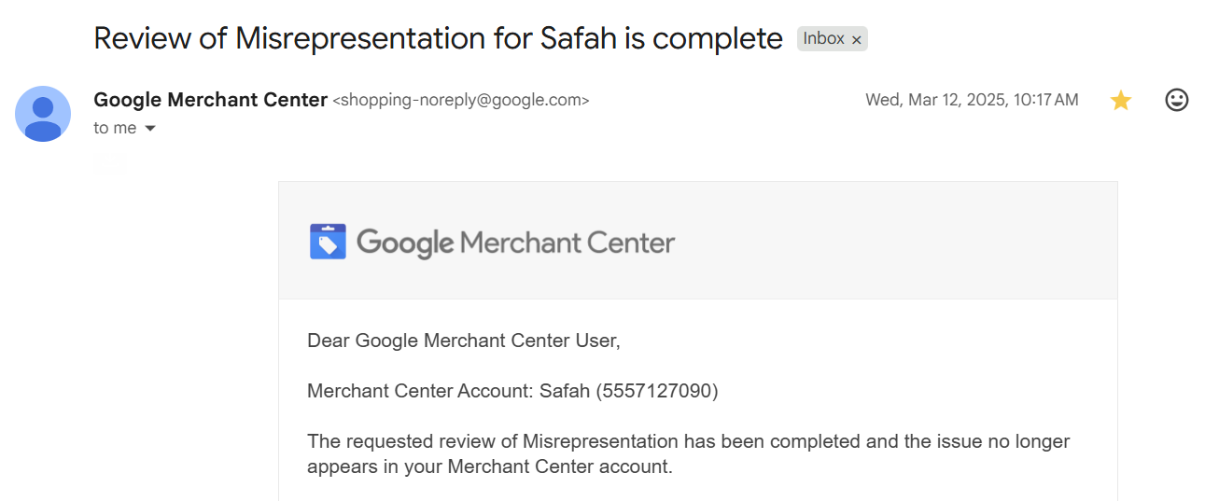Click the 'to me' recipient text

tap(116, 128)
